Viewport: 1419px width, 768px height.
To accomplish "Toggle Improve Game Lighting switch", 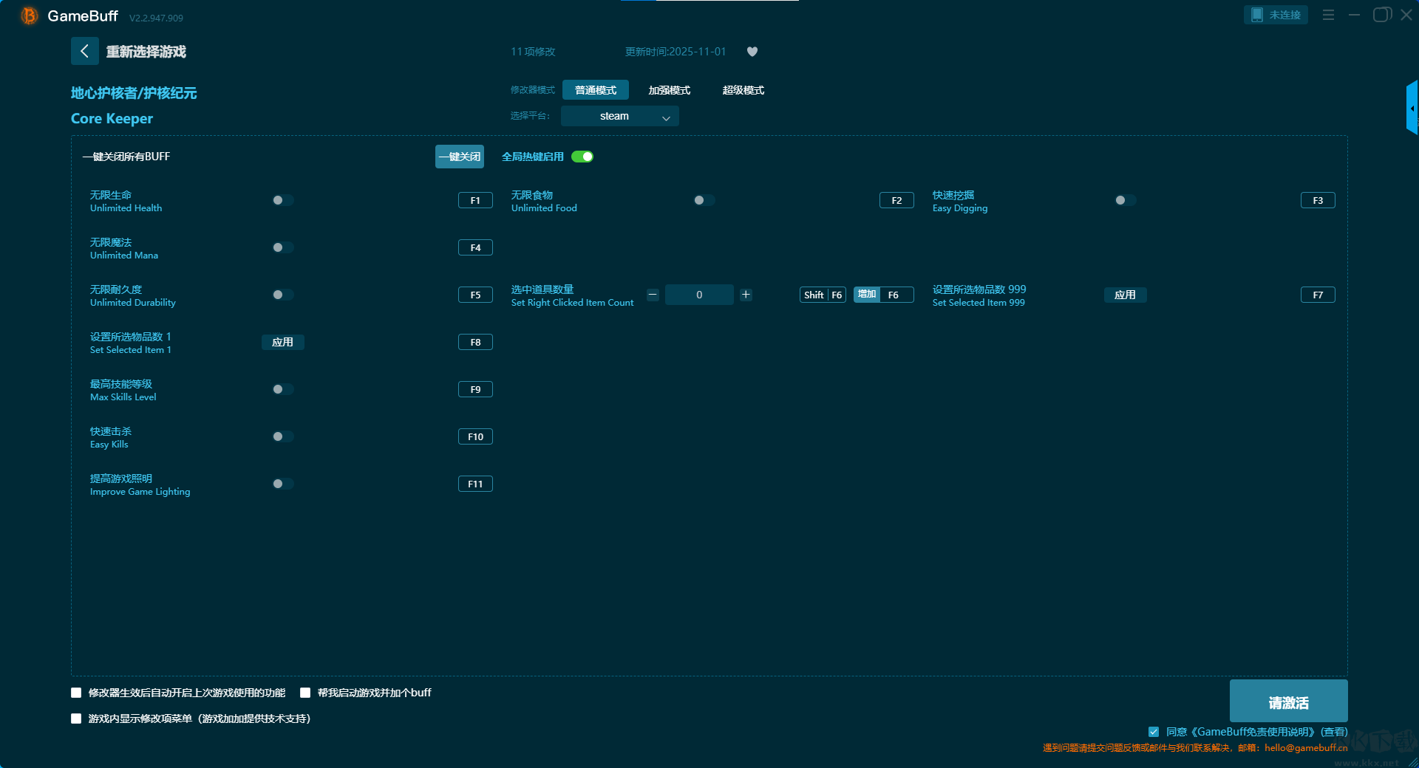I will click(282, 484).
